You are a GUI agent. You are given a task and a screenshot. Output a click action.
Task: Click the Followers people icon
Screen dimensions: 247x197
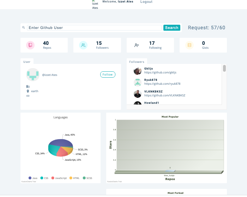pos(83,45)
